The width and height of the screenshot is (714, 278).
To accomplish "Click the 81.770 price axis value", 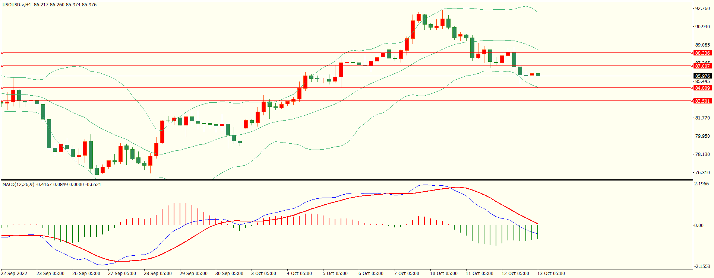I will tap(702, 118).
